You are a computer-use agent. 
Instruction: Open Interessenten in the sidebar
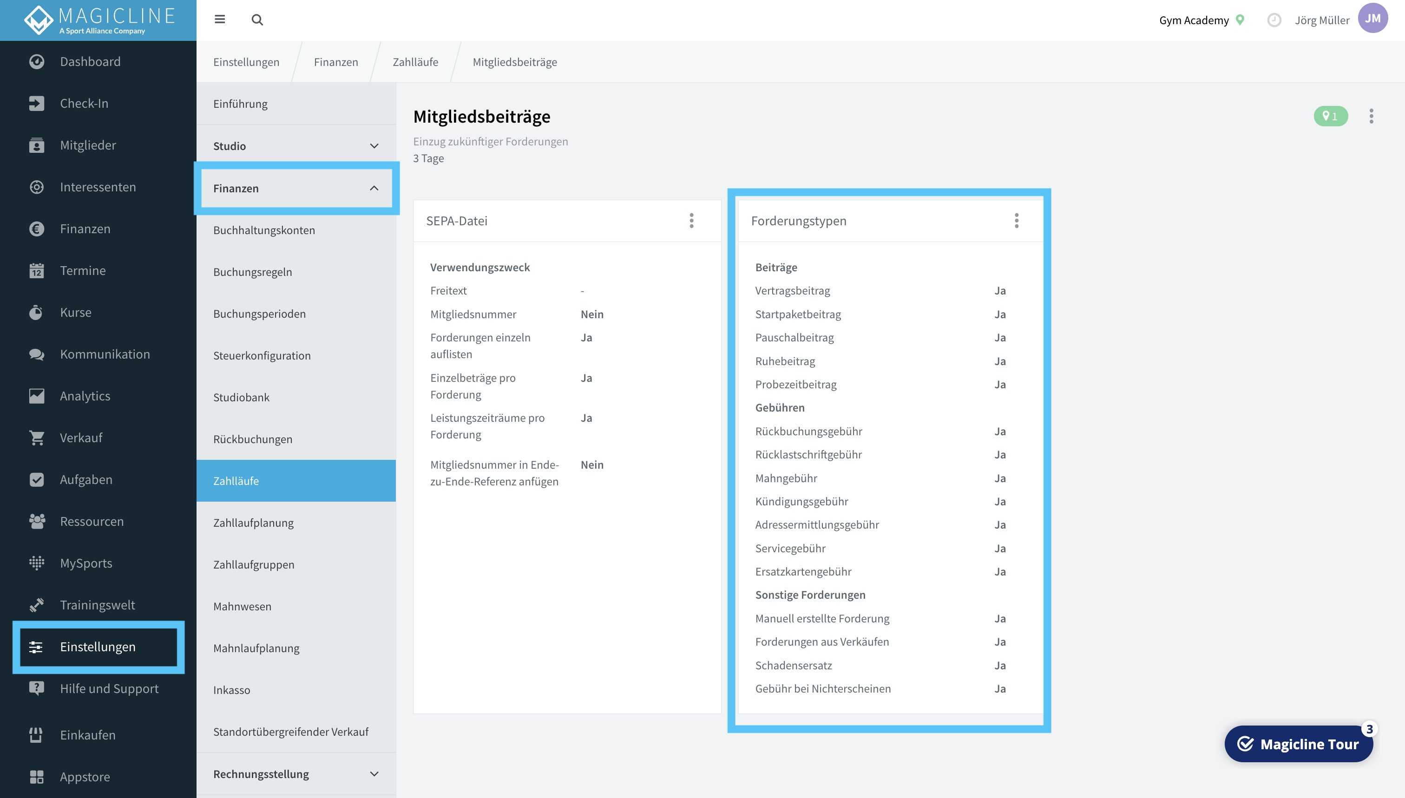tap(98, 187)
